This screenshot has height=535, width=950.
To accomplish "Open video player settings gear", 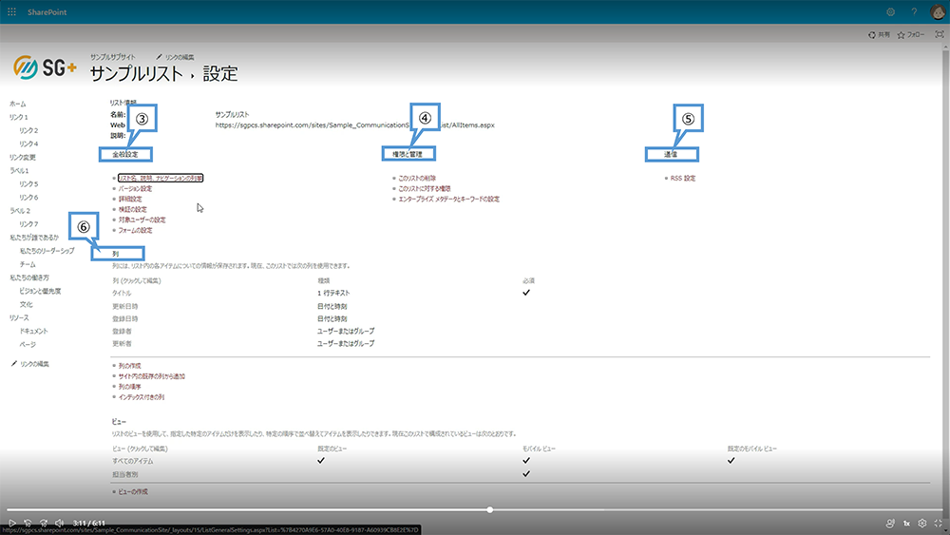I will coord(922,524).
